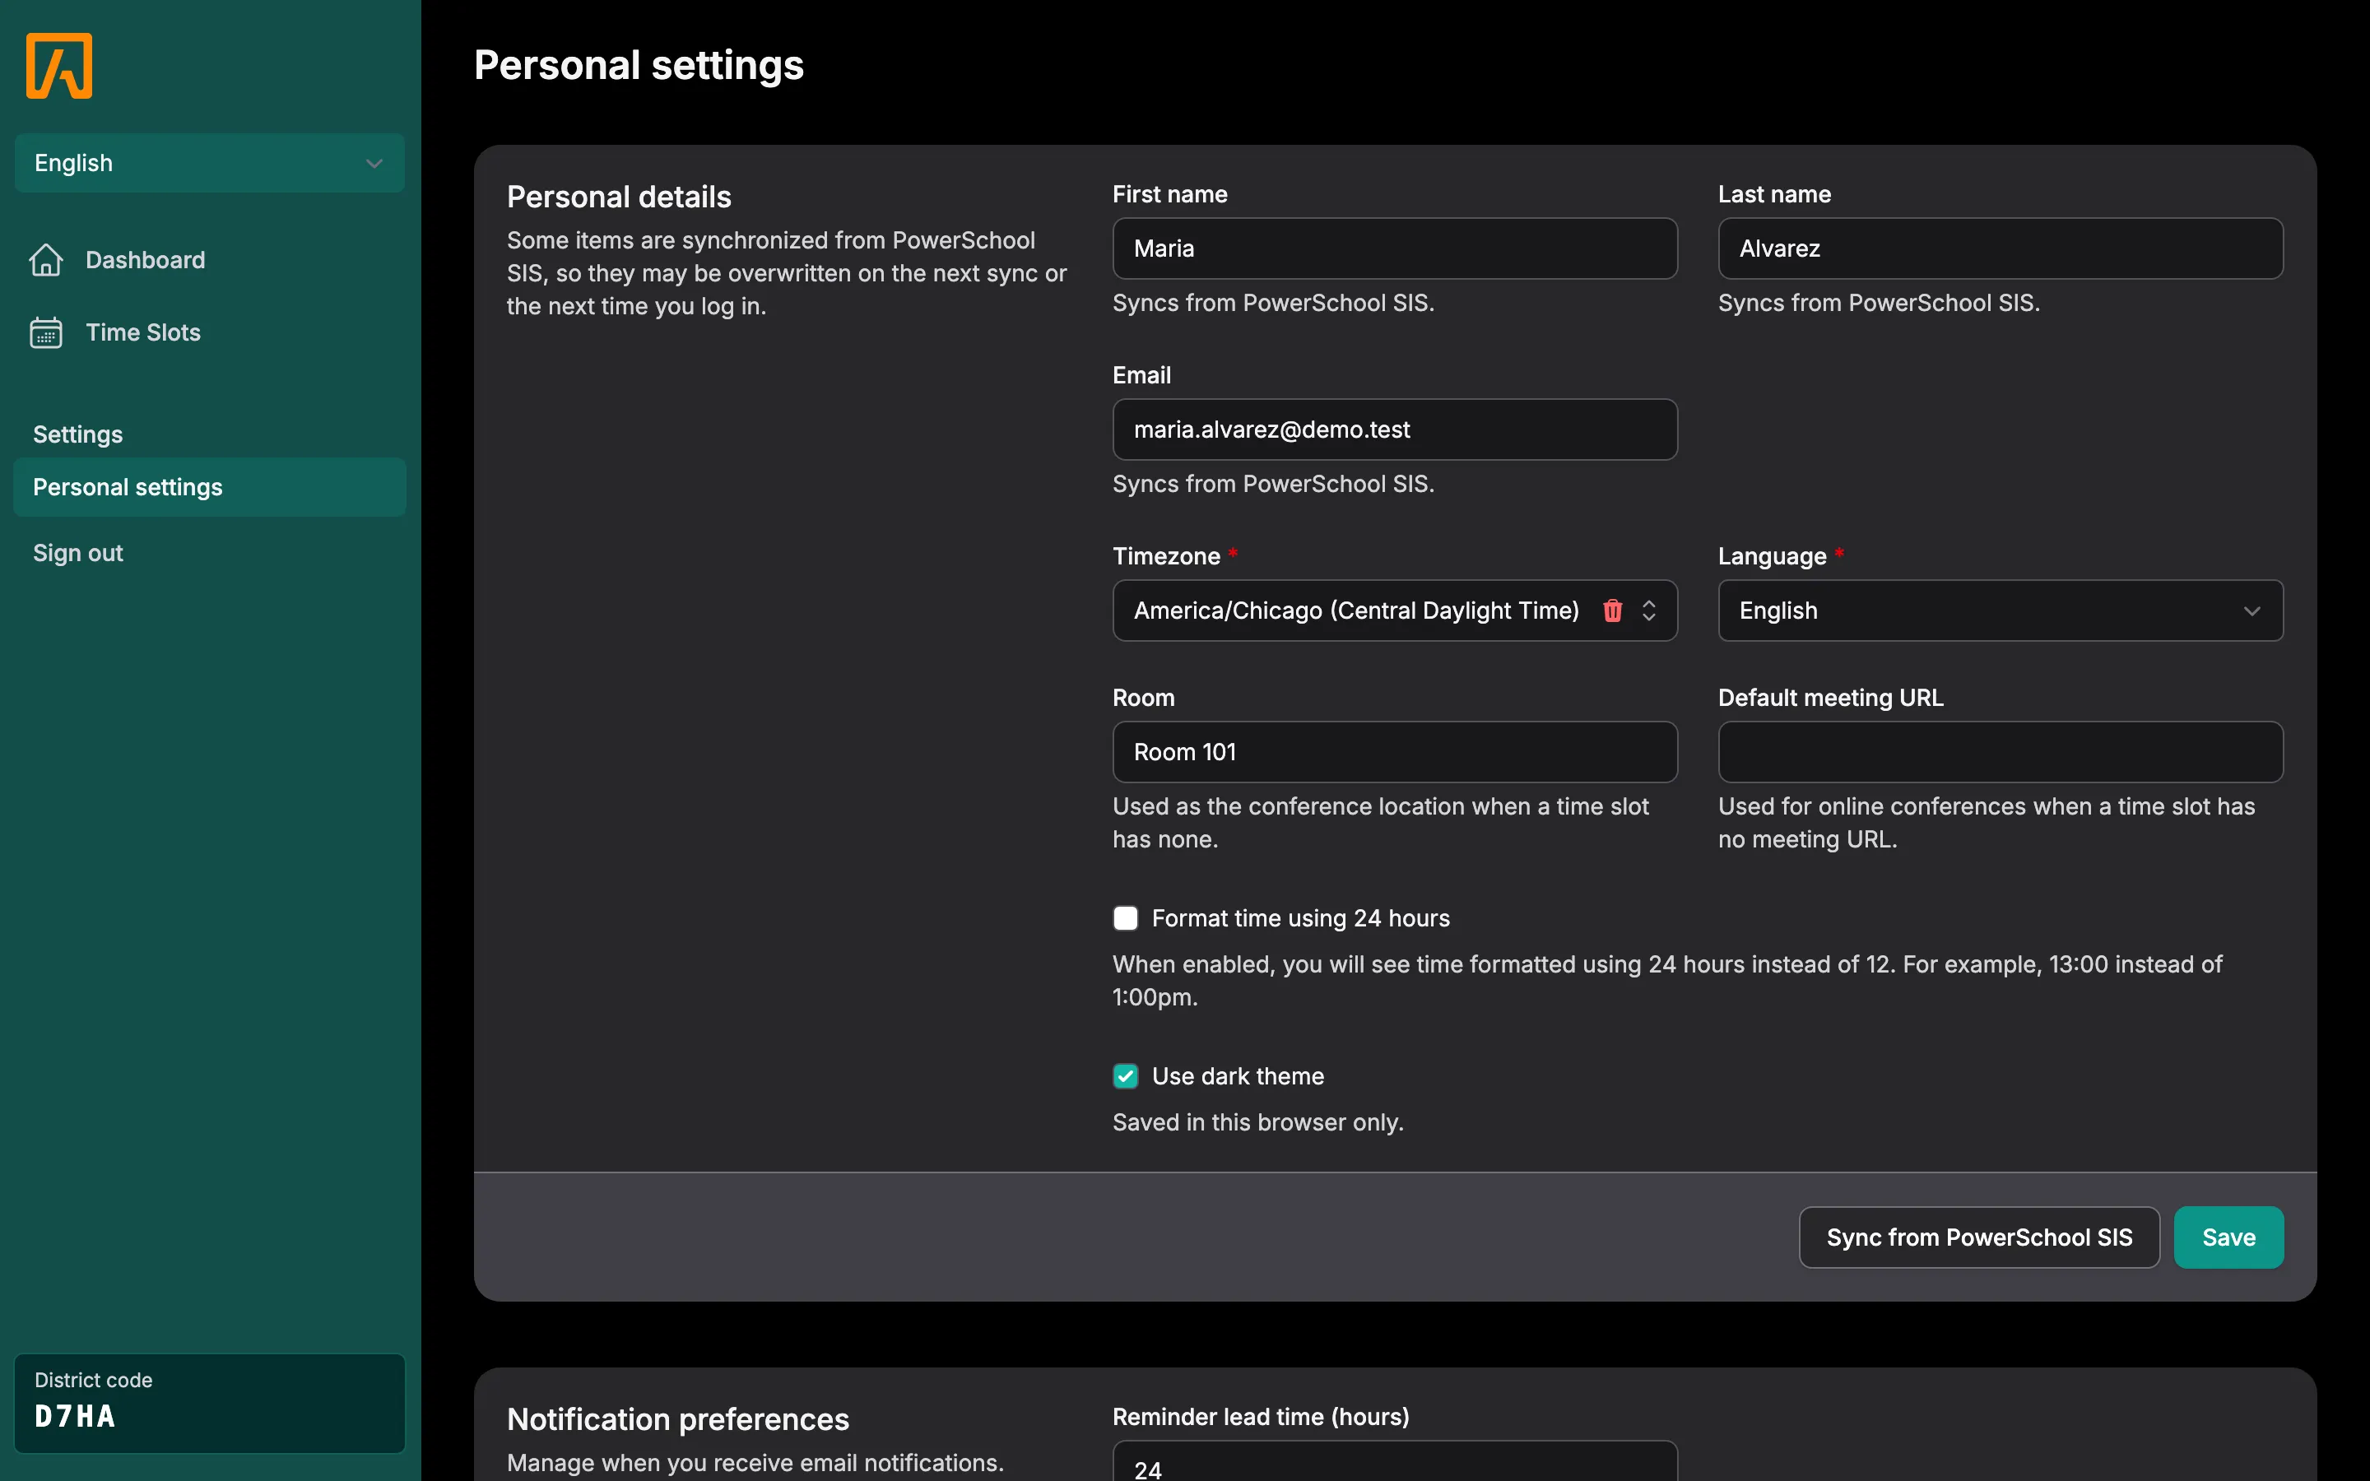Click the Room input field
The width and height of the screenshot is (2370, 1481).
(1395, 752)
